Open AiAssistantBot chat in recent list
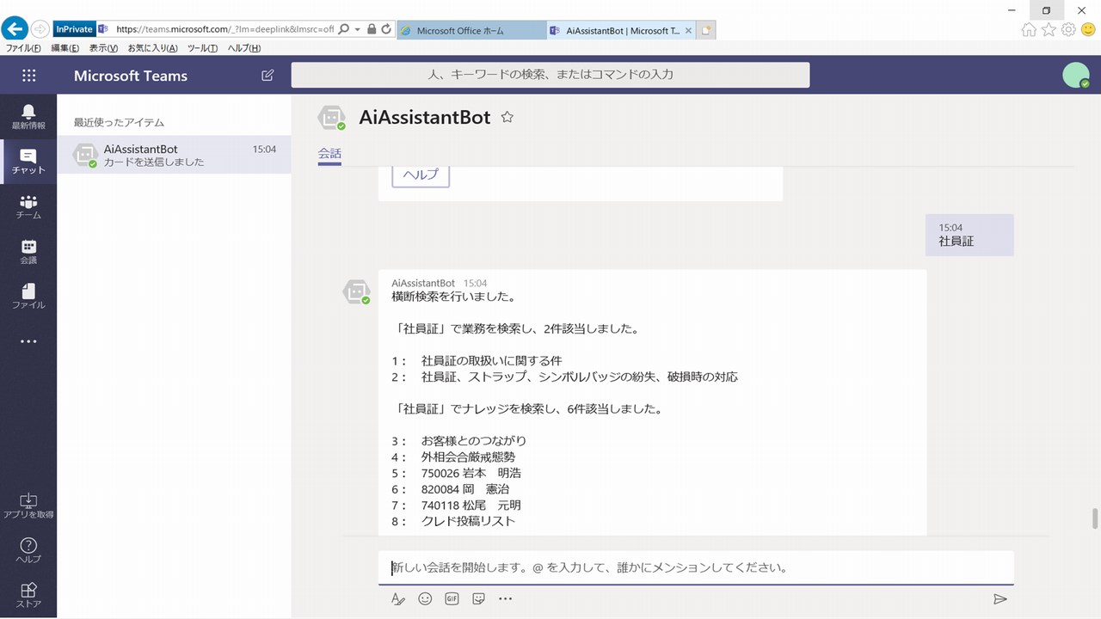The height and width of the screenshot is (619, 1101). 174,155
